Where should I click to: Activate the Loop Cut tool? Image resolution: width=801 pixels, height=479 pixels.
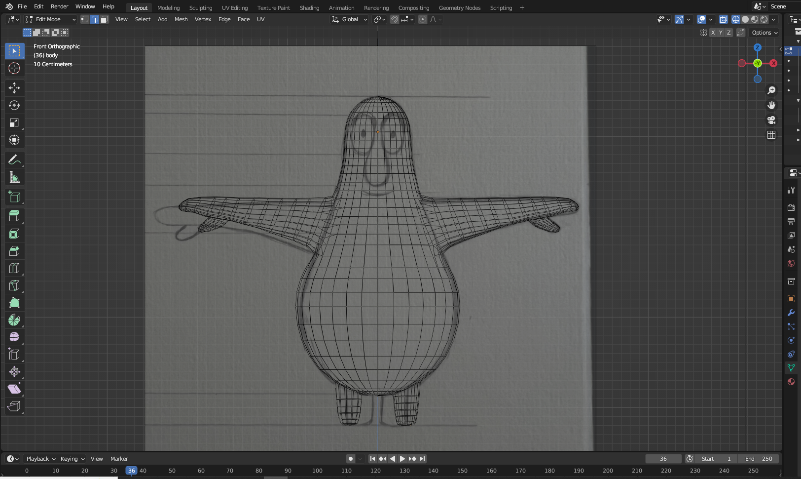click(14, 268)
